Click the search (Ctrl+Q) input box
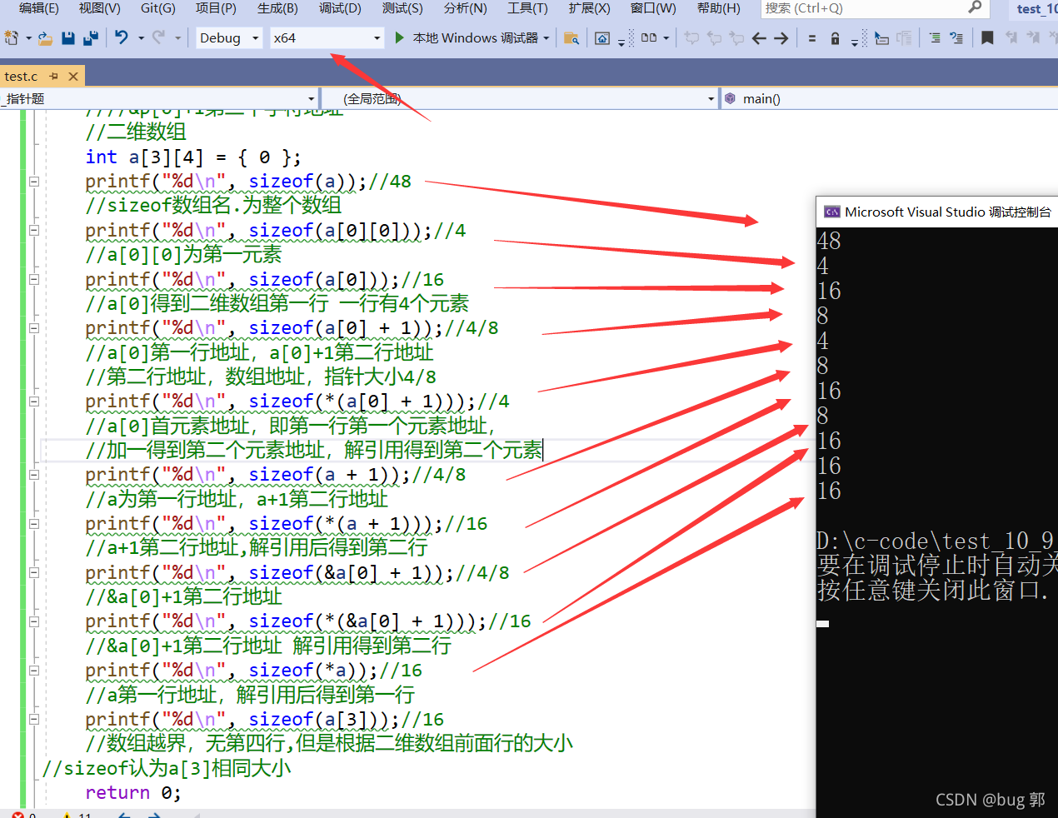Screen dimensions: 1058x818 click(873, 8)
